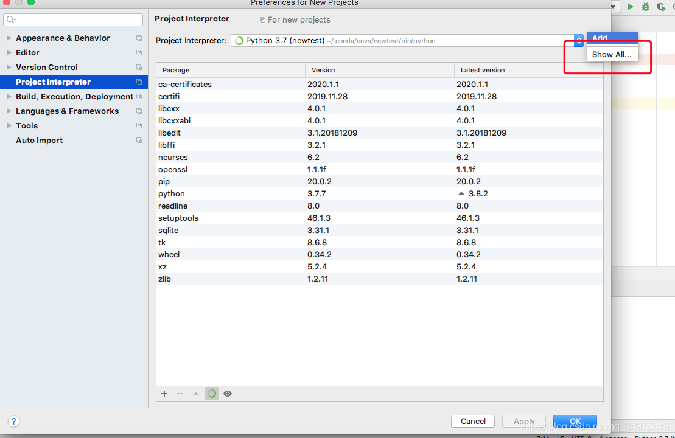Select the ca-certificates package row
675x438 pixels.
(x=380, y=84)
